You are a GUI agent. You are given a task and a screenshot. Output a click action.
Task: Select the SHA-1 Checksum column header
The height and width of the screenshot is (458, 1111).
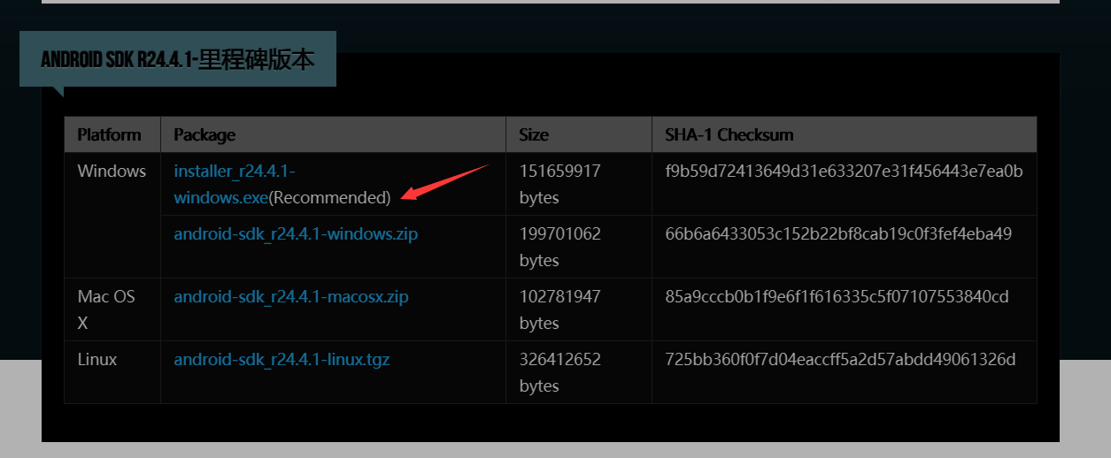click(845, 134)
